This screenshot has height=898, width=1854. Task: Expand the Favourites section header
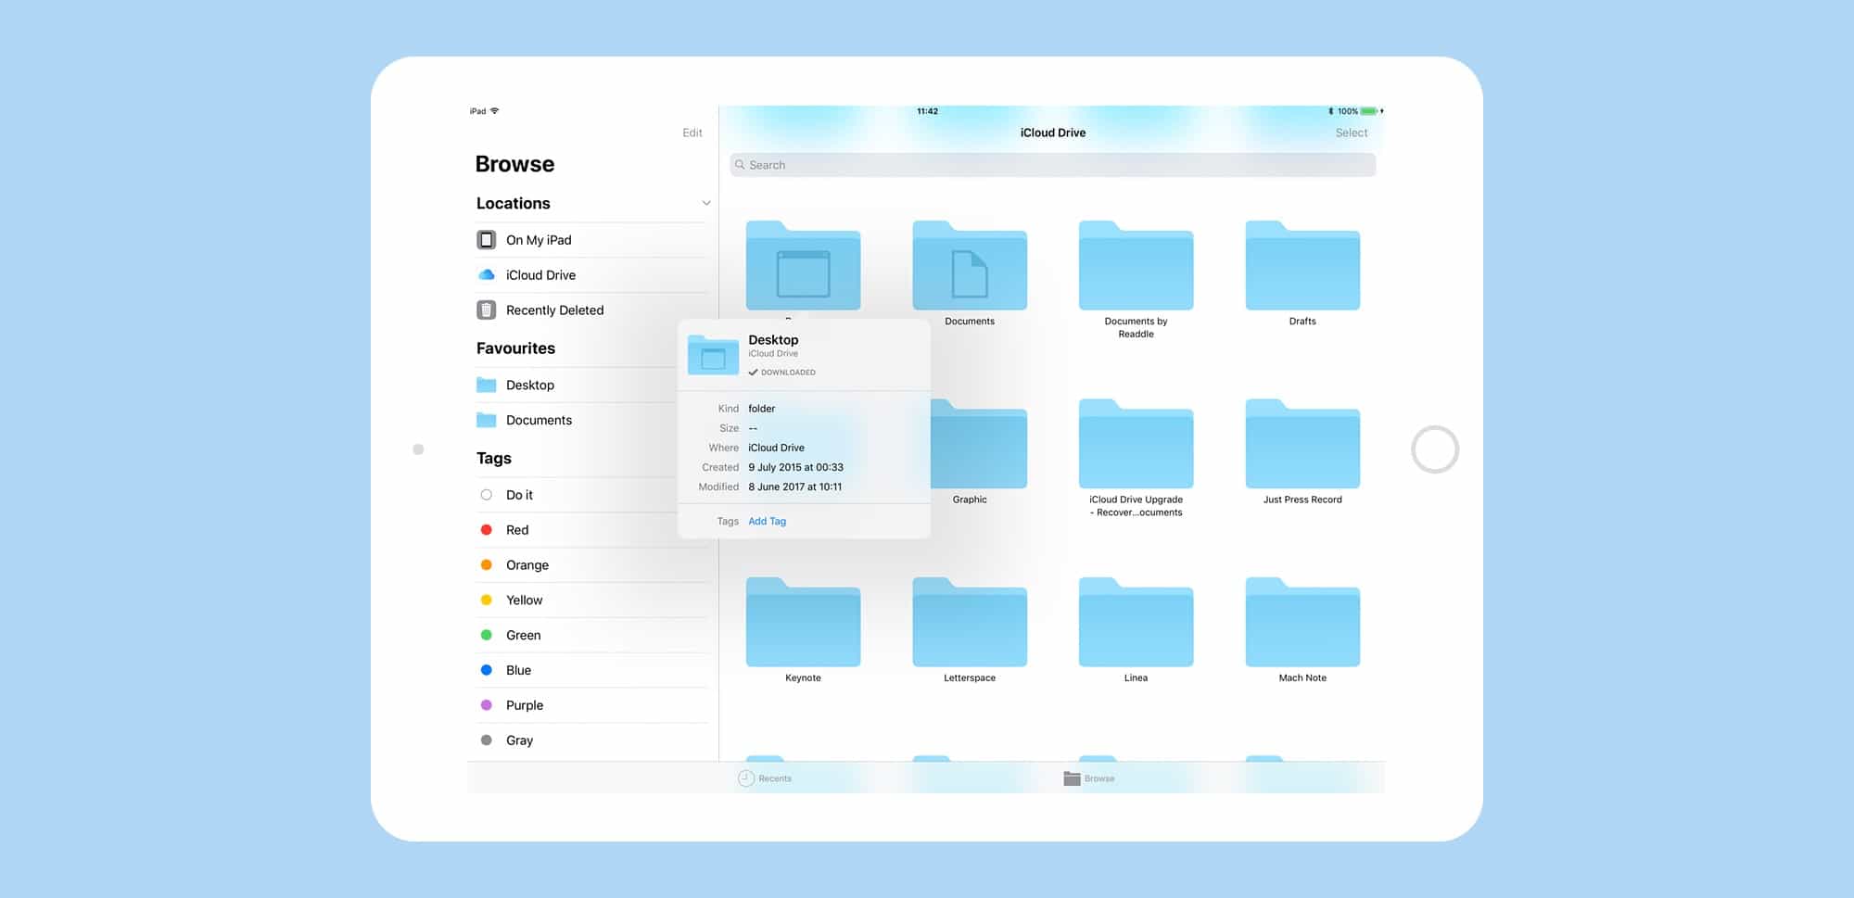pyautogui.click(x=514, y=348)
